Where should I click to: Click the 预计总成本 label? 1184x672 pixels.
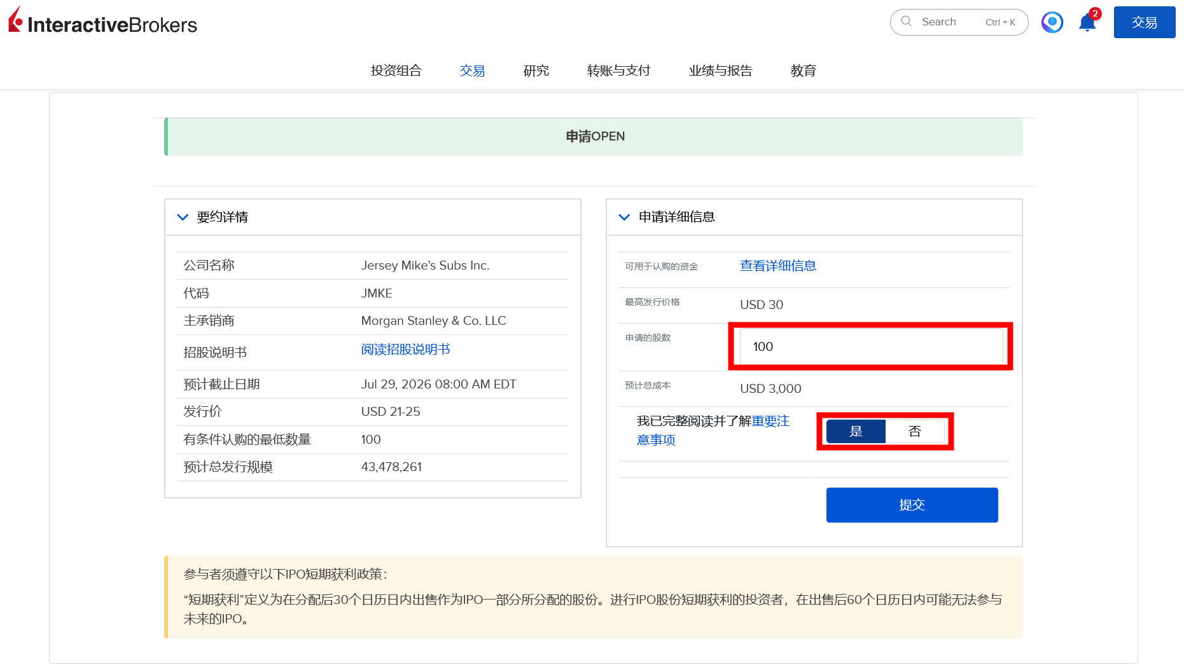point(648,385)
